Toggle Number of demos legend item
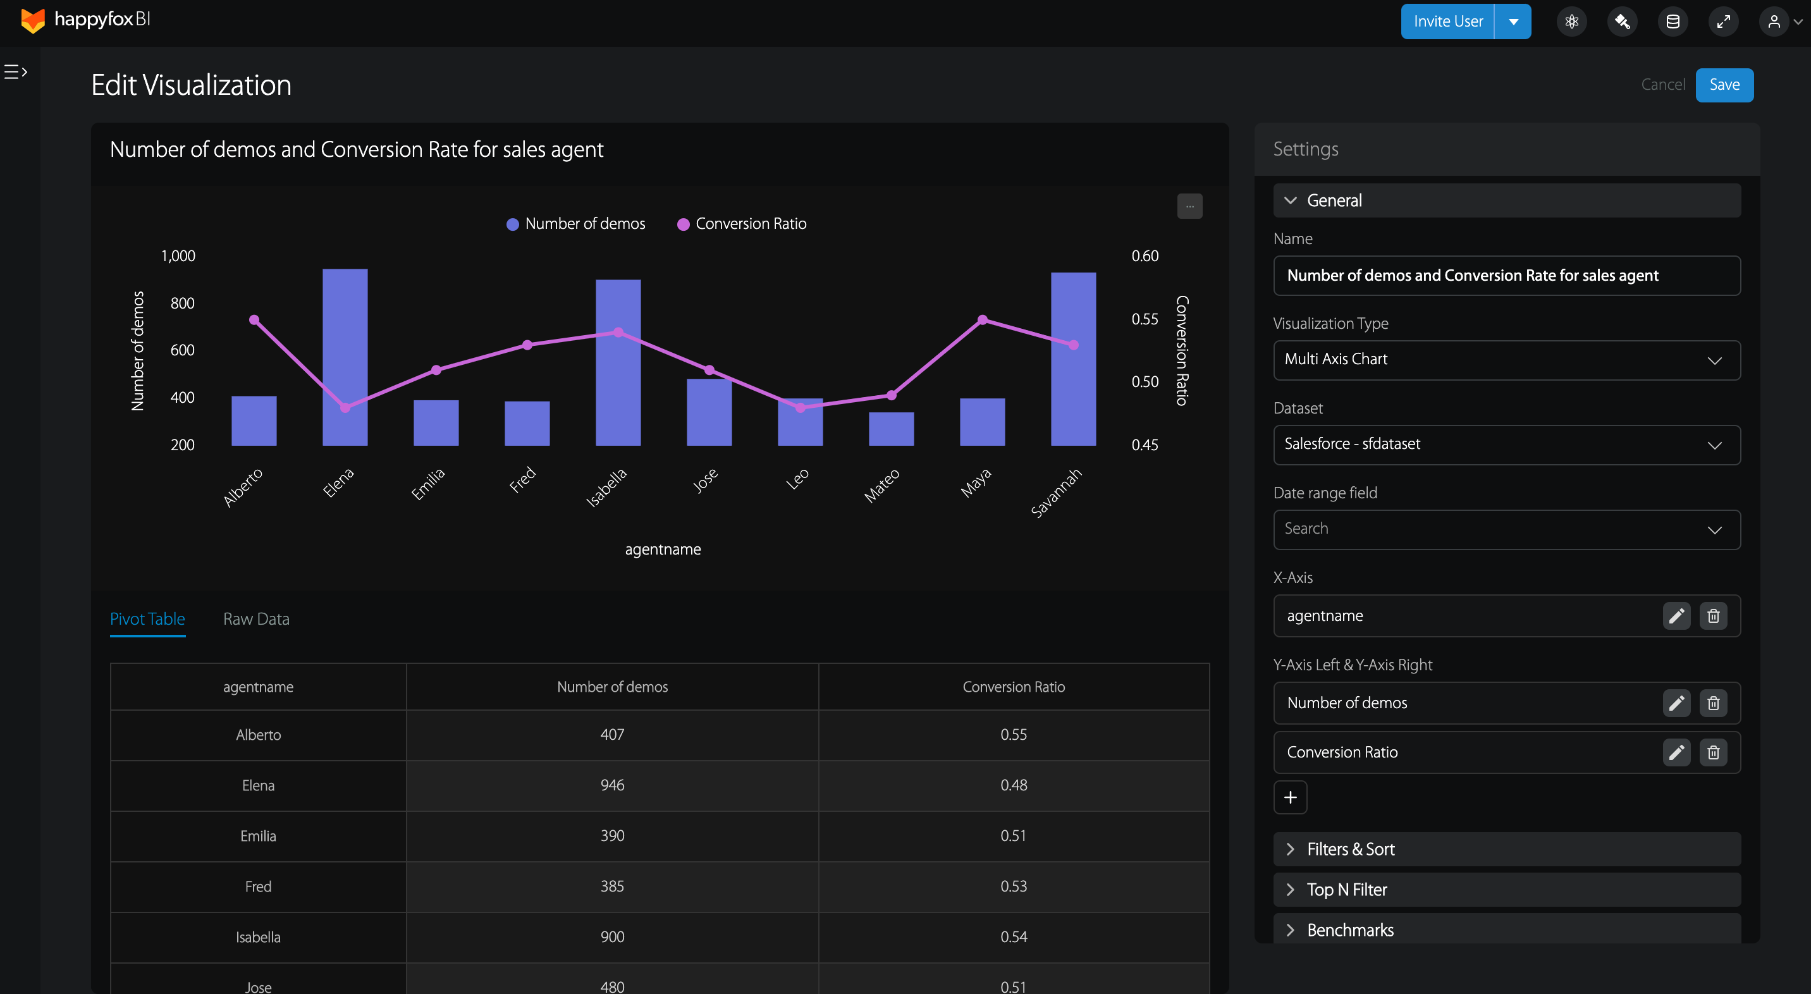Screen dimensions: 1811x994 point(576,224)
